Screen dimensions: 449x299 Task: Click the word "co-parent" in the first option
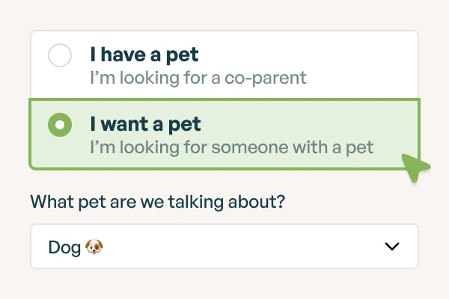[x=272, y=77]
